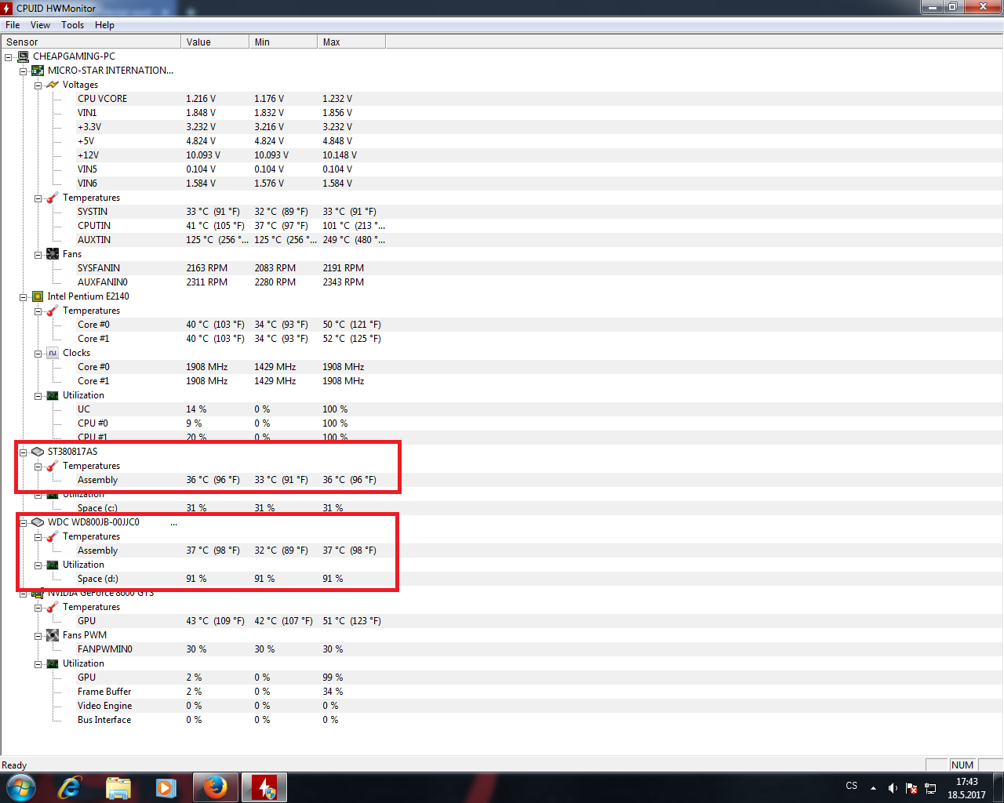Click the thermometer icon above the SYSTIN row
Screen dimensions: 1004x803
coord(53,198)
